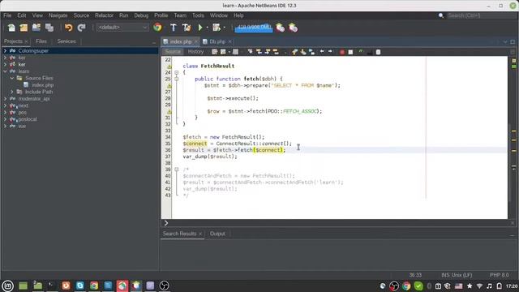The height and width of the screenshot is (292, 519).
Task: Close the index.php editor tab
Action: point(196,41)
